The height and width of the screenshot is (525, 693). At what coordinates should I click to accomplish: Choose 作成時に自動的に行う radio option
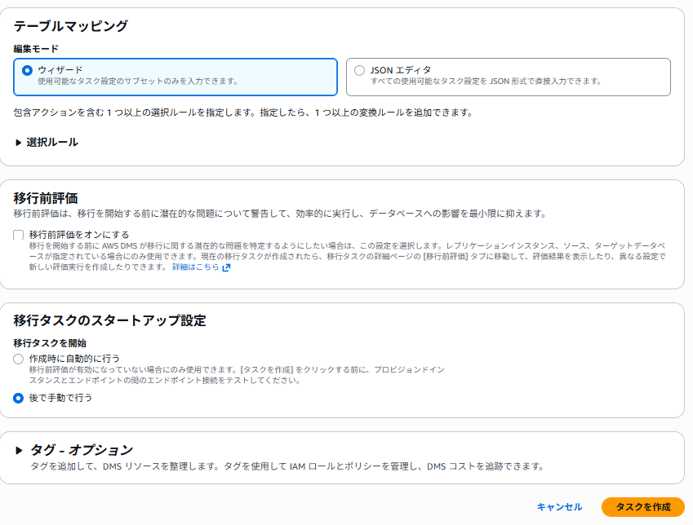click(19, 360)
